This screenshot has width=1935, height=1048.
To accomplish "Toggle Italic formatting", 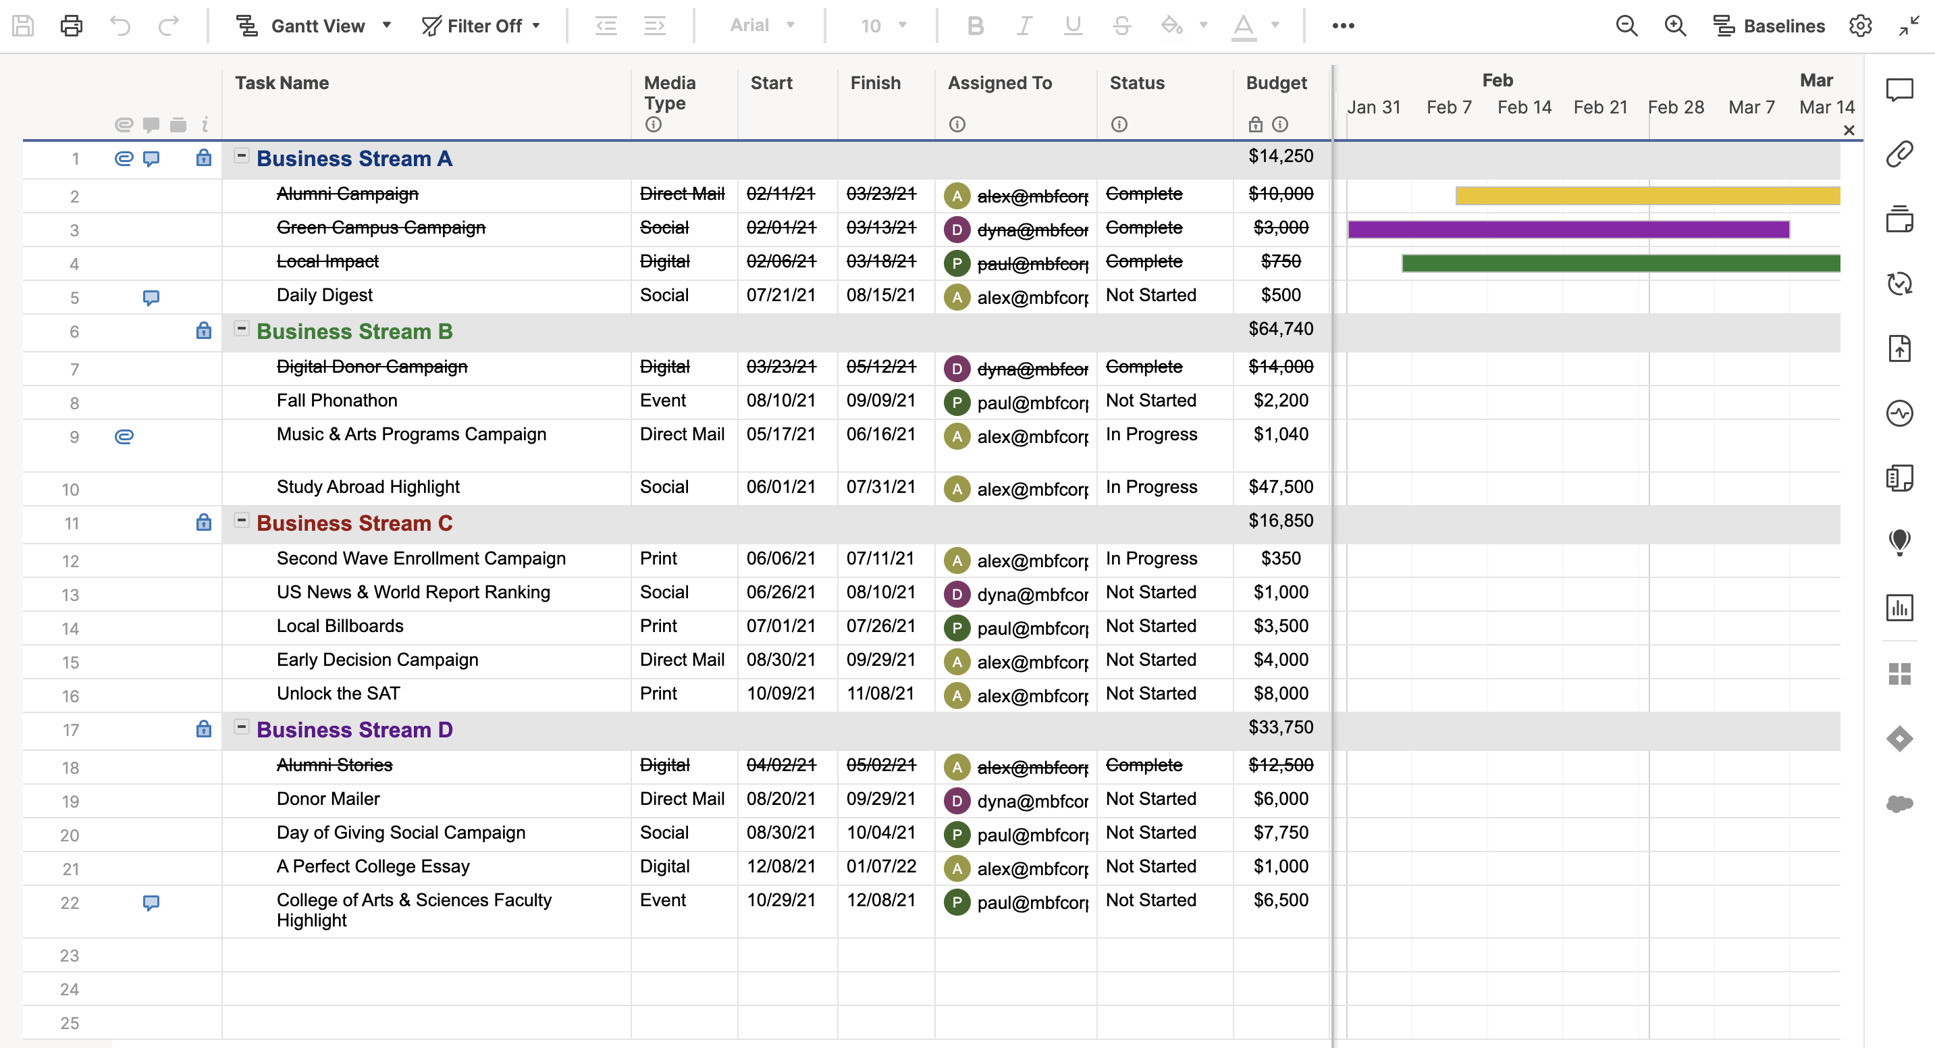I will (x=1024, y=26).
